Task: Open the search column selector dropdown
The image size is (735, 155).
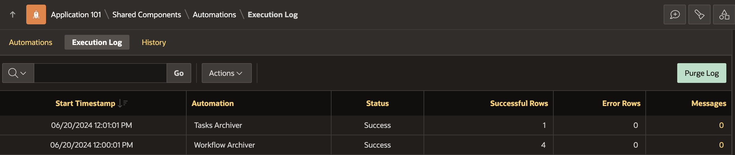Action: pyautogui.click(x=18, y=73)
